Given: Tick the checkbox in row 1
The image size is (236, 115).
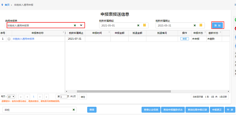Looking at the screenshot, I should (9, 39).
